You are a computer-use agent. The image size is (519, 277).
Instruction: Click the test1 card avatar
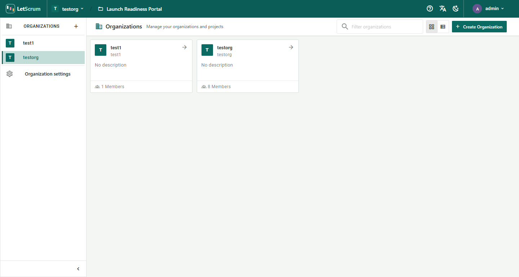pos(101,50)
